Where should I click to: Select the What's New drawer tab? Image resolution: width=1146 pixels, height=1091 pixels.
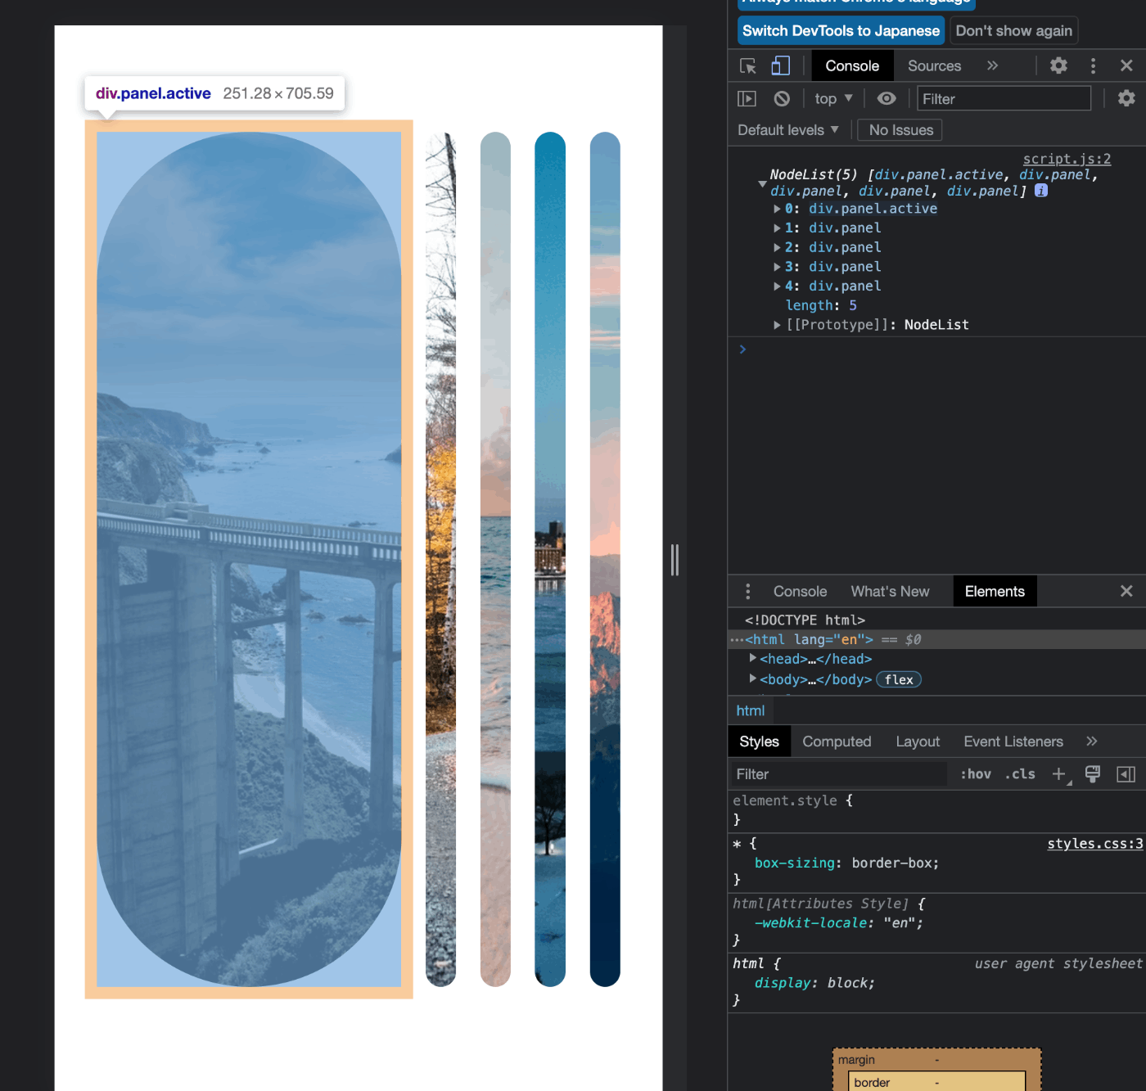[890, 592]
